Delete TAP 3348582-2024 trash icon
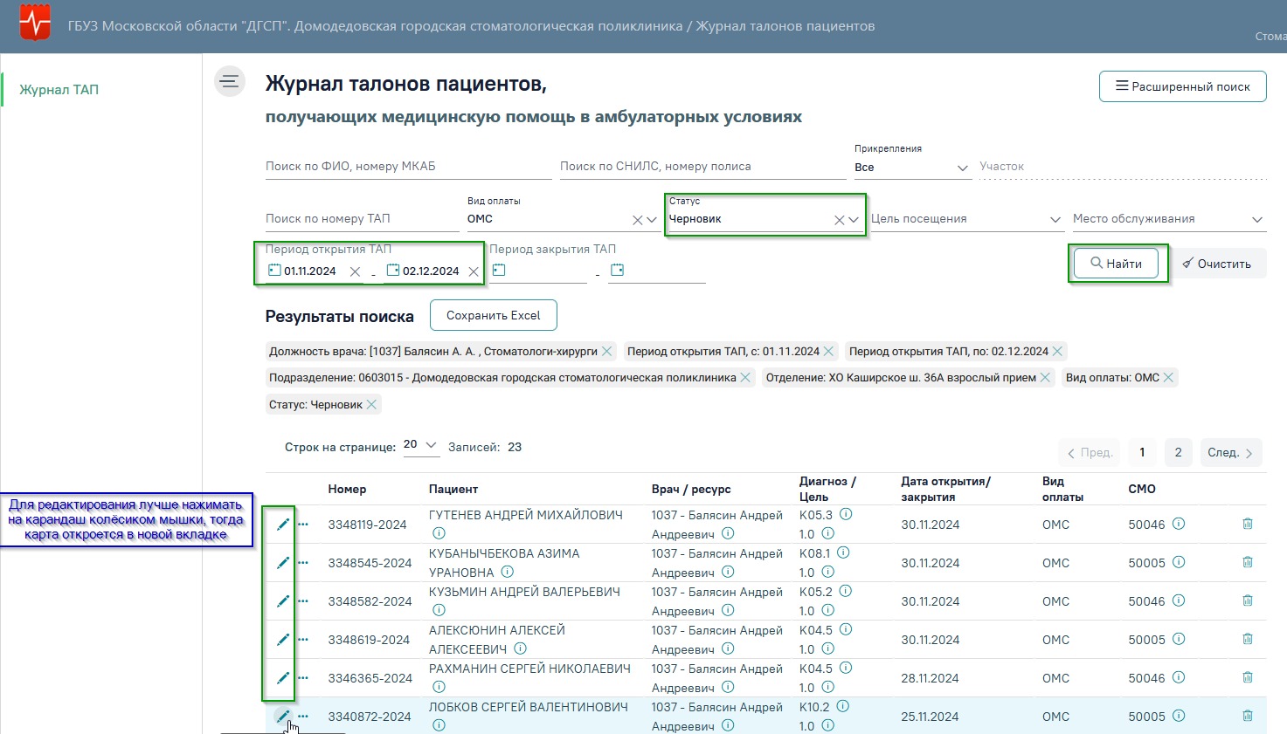1287x734 pixels. pyautogui.click(x=1248, y=600)
